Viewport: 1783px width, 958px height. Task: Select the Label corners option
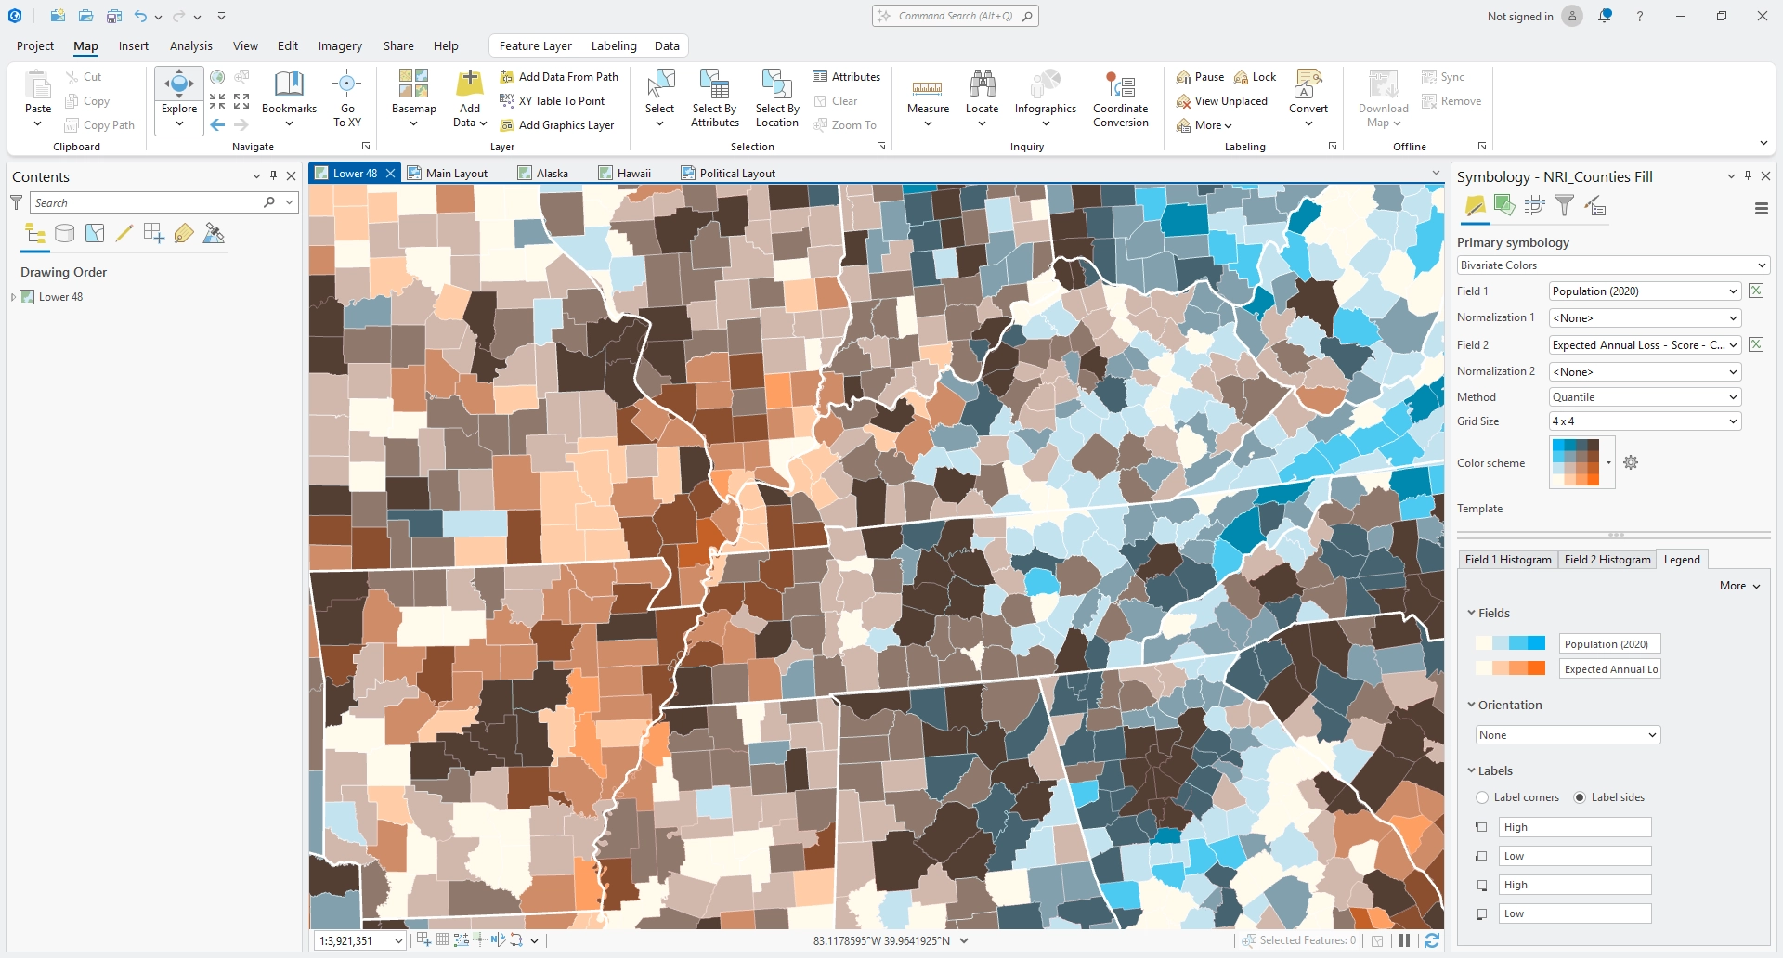tap(1482, 797)
